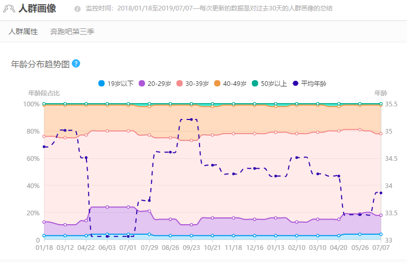This screenshot has height=263, width=407.
Task: Click the 人群画像 people icon
Action: point(9,9)
